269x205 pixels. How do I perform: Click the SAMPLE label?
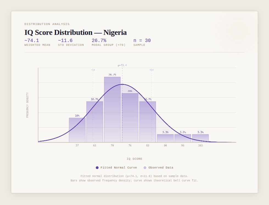tap(139, 45)
